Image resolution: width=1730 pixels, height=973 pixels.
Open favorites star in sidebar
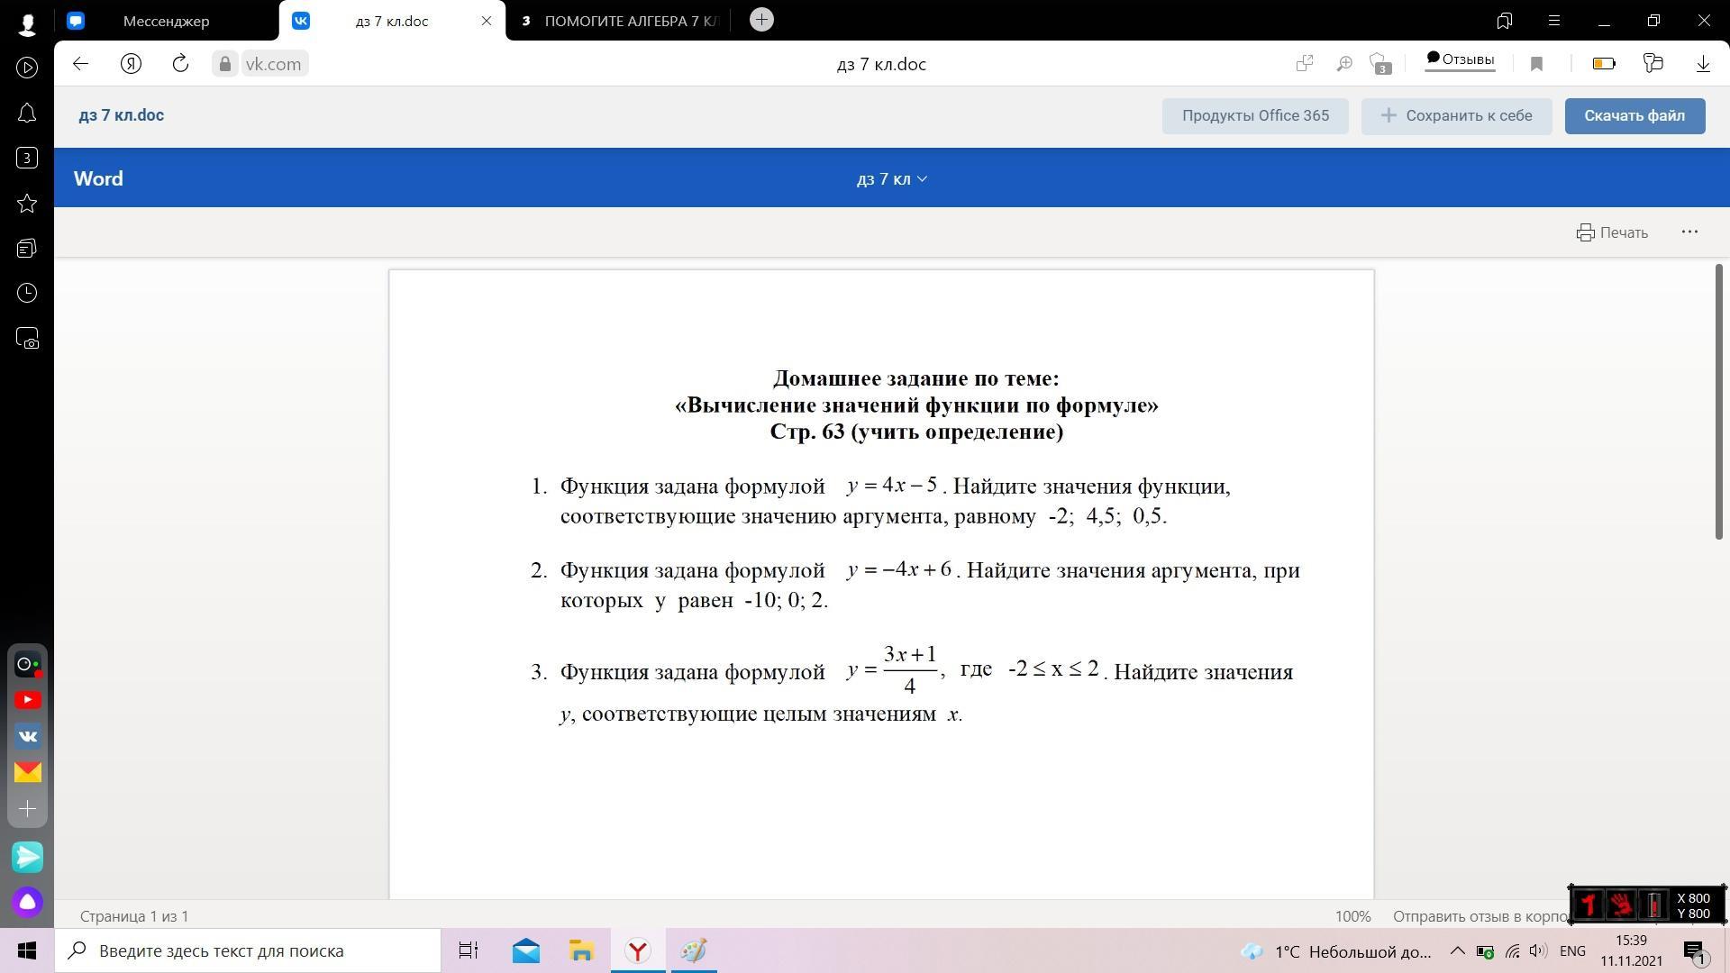(27, 204)
